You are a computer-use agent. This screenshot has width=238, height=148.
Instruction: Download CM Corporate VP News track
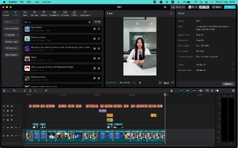coord(99,68)
